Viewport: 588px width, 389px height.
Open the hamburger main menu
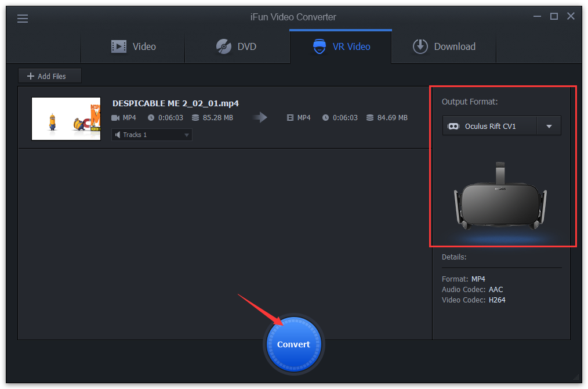[x=23, y=19]
